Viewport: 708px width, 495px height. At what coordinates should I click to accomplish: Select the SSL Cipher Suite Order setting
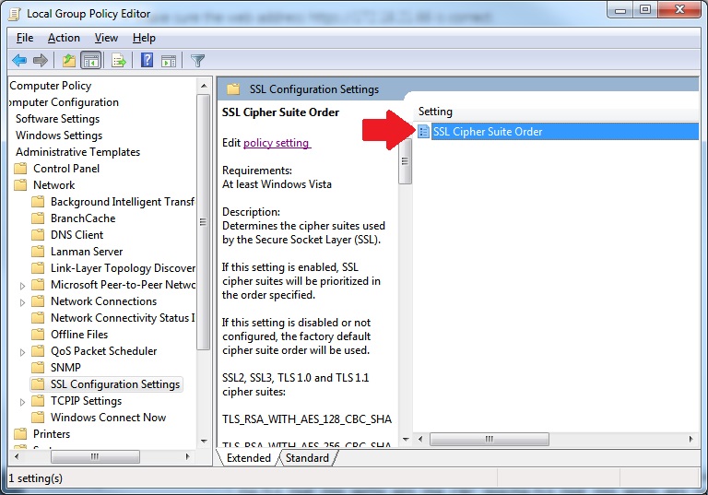point(487,132)
